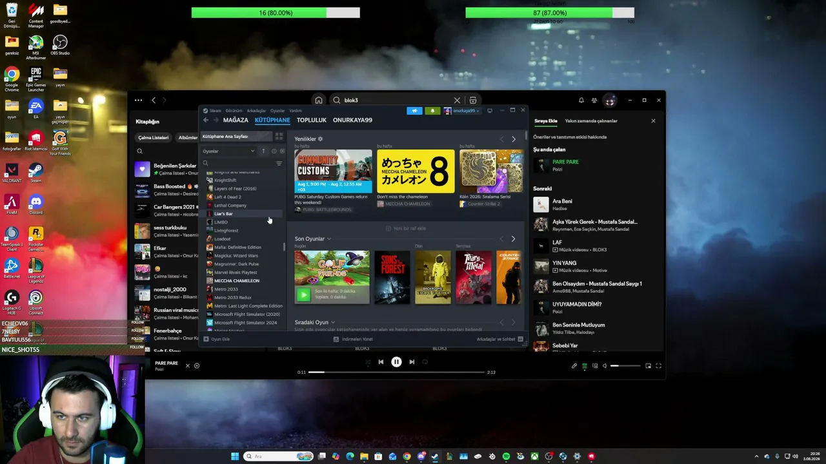Open the Spotify browse icon beside the search box
Image resolution: width=826 pixels, height=464 pixels.
473,101
